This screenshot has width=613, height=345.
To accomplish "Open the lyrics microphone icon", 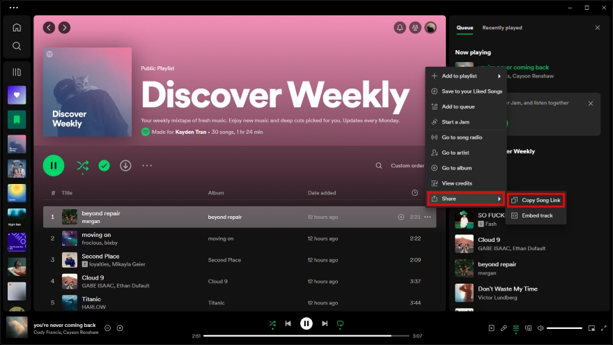I will point(504,328).
